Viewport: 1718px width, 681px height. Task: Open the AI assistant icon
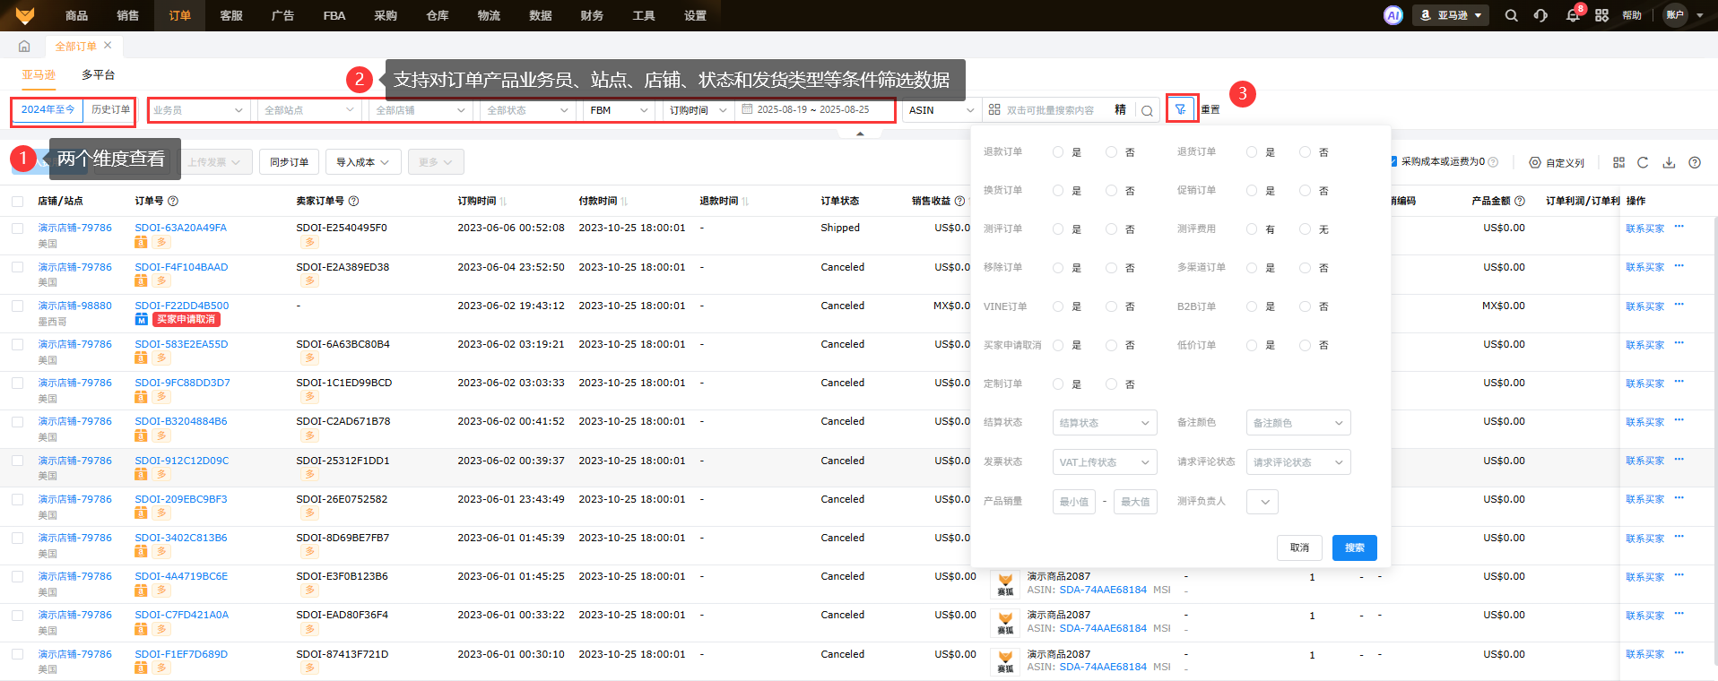point(1393,15)
